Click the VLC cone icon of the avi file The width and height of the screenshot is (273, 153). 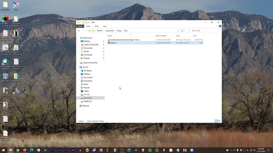109,40
